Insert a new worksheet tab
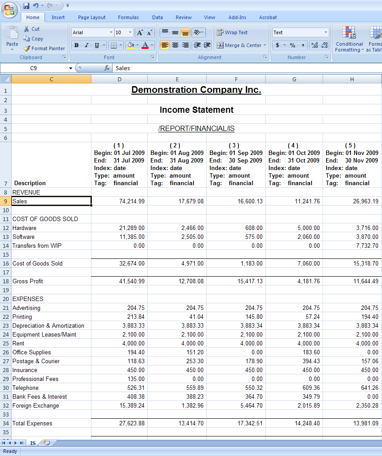The width and height of the screenshot is (382, 456). click(x=47, y=443)
